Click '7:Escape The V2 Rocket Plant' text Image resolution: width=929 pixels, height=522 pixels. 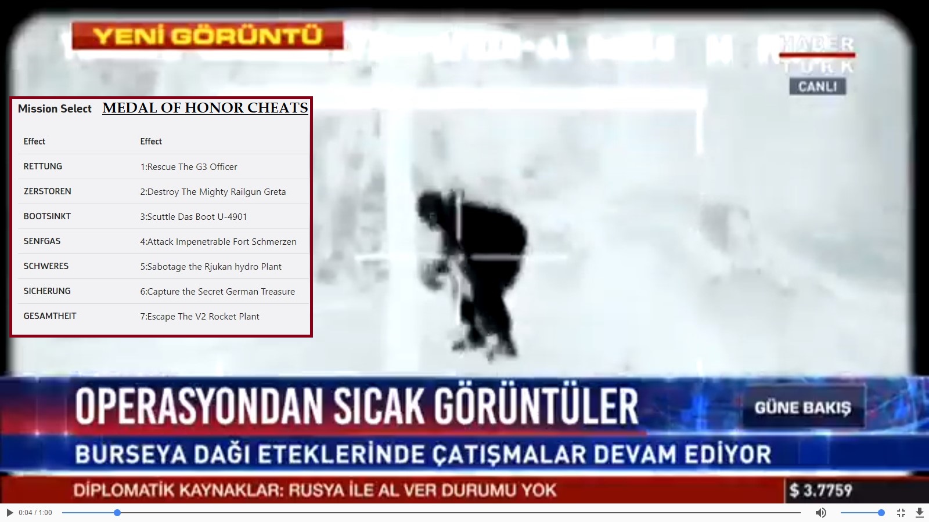coord(200,317)
